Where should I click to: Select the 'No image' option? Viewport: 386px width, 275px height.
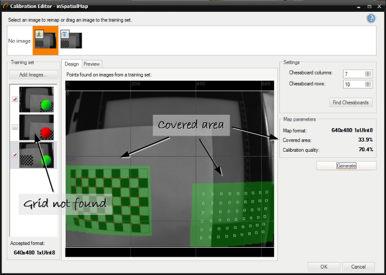[19, 41]
